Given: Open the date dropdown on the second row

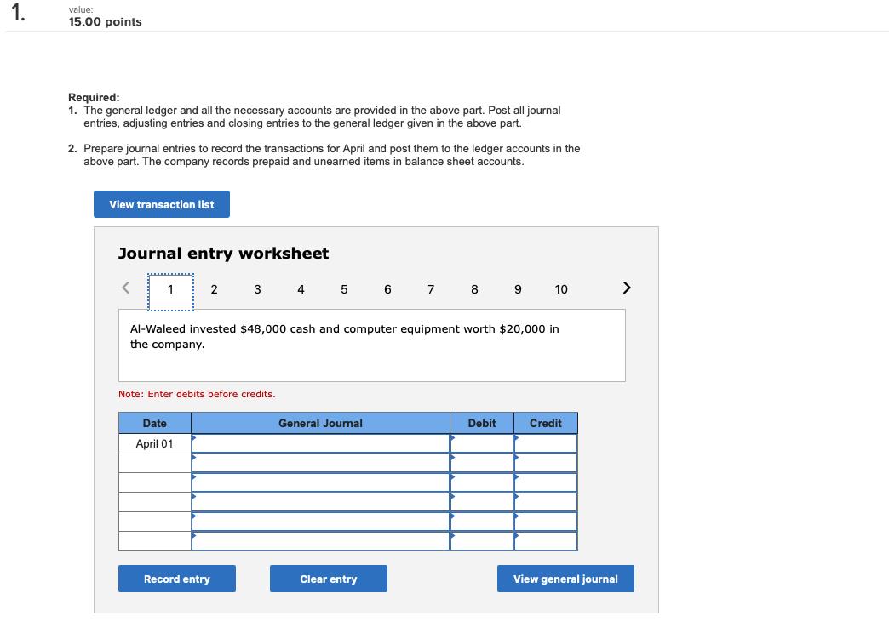Looking at the screenshot, I should point(155,462).
